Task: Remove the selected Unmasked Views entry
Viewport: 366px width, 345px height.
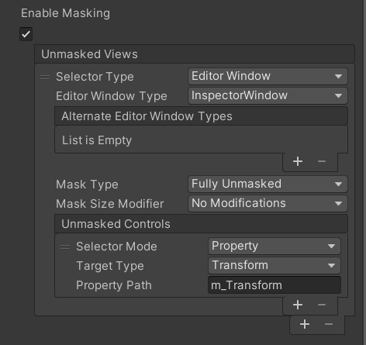Action: pyautogui.click(x=329, y=324)
